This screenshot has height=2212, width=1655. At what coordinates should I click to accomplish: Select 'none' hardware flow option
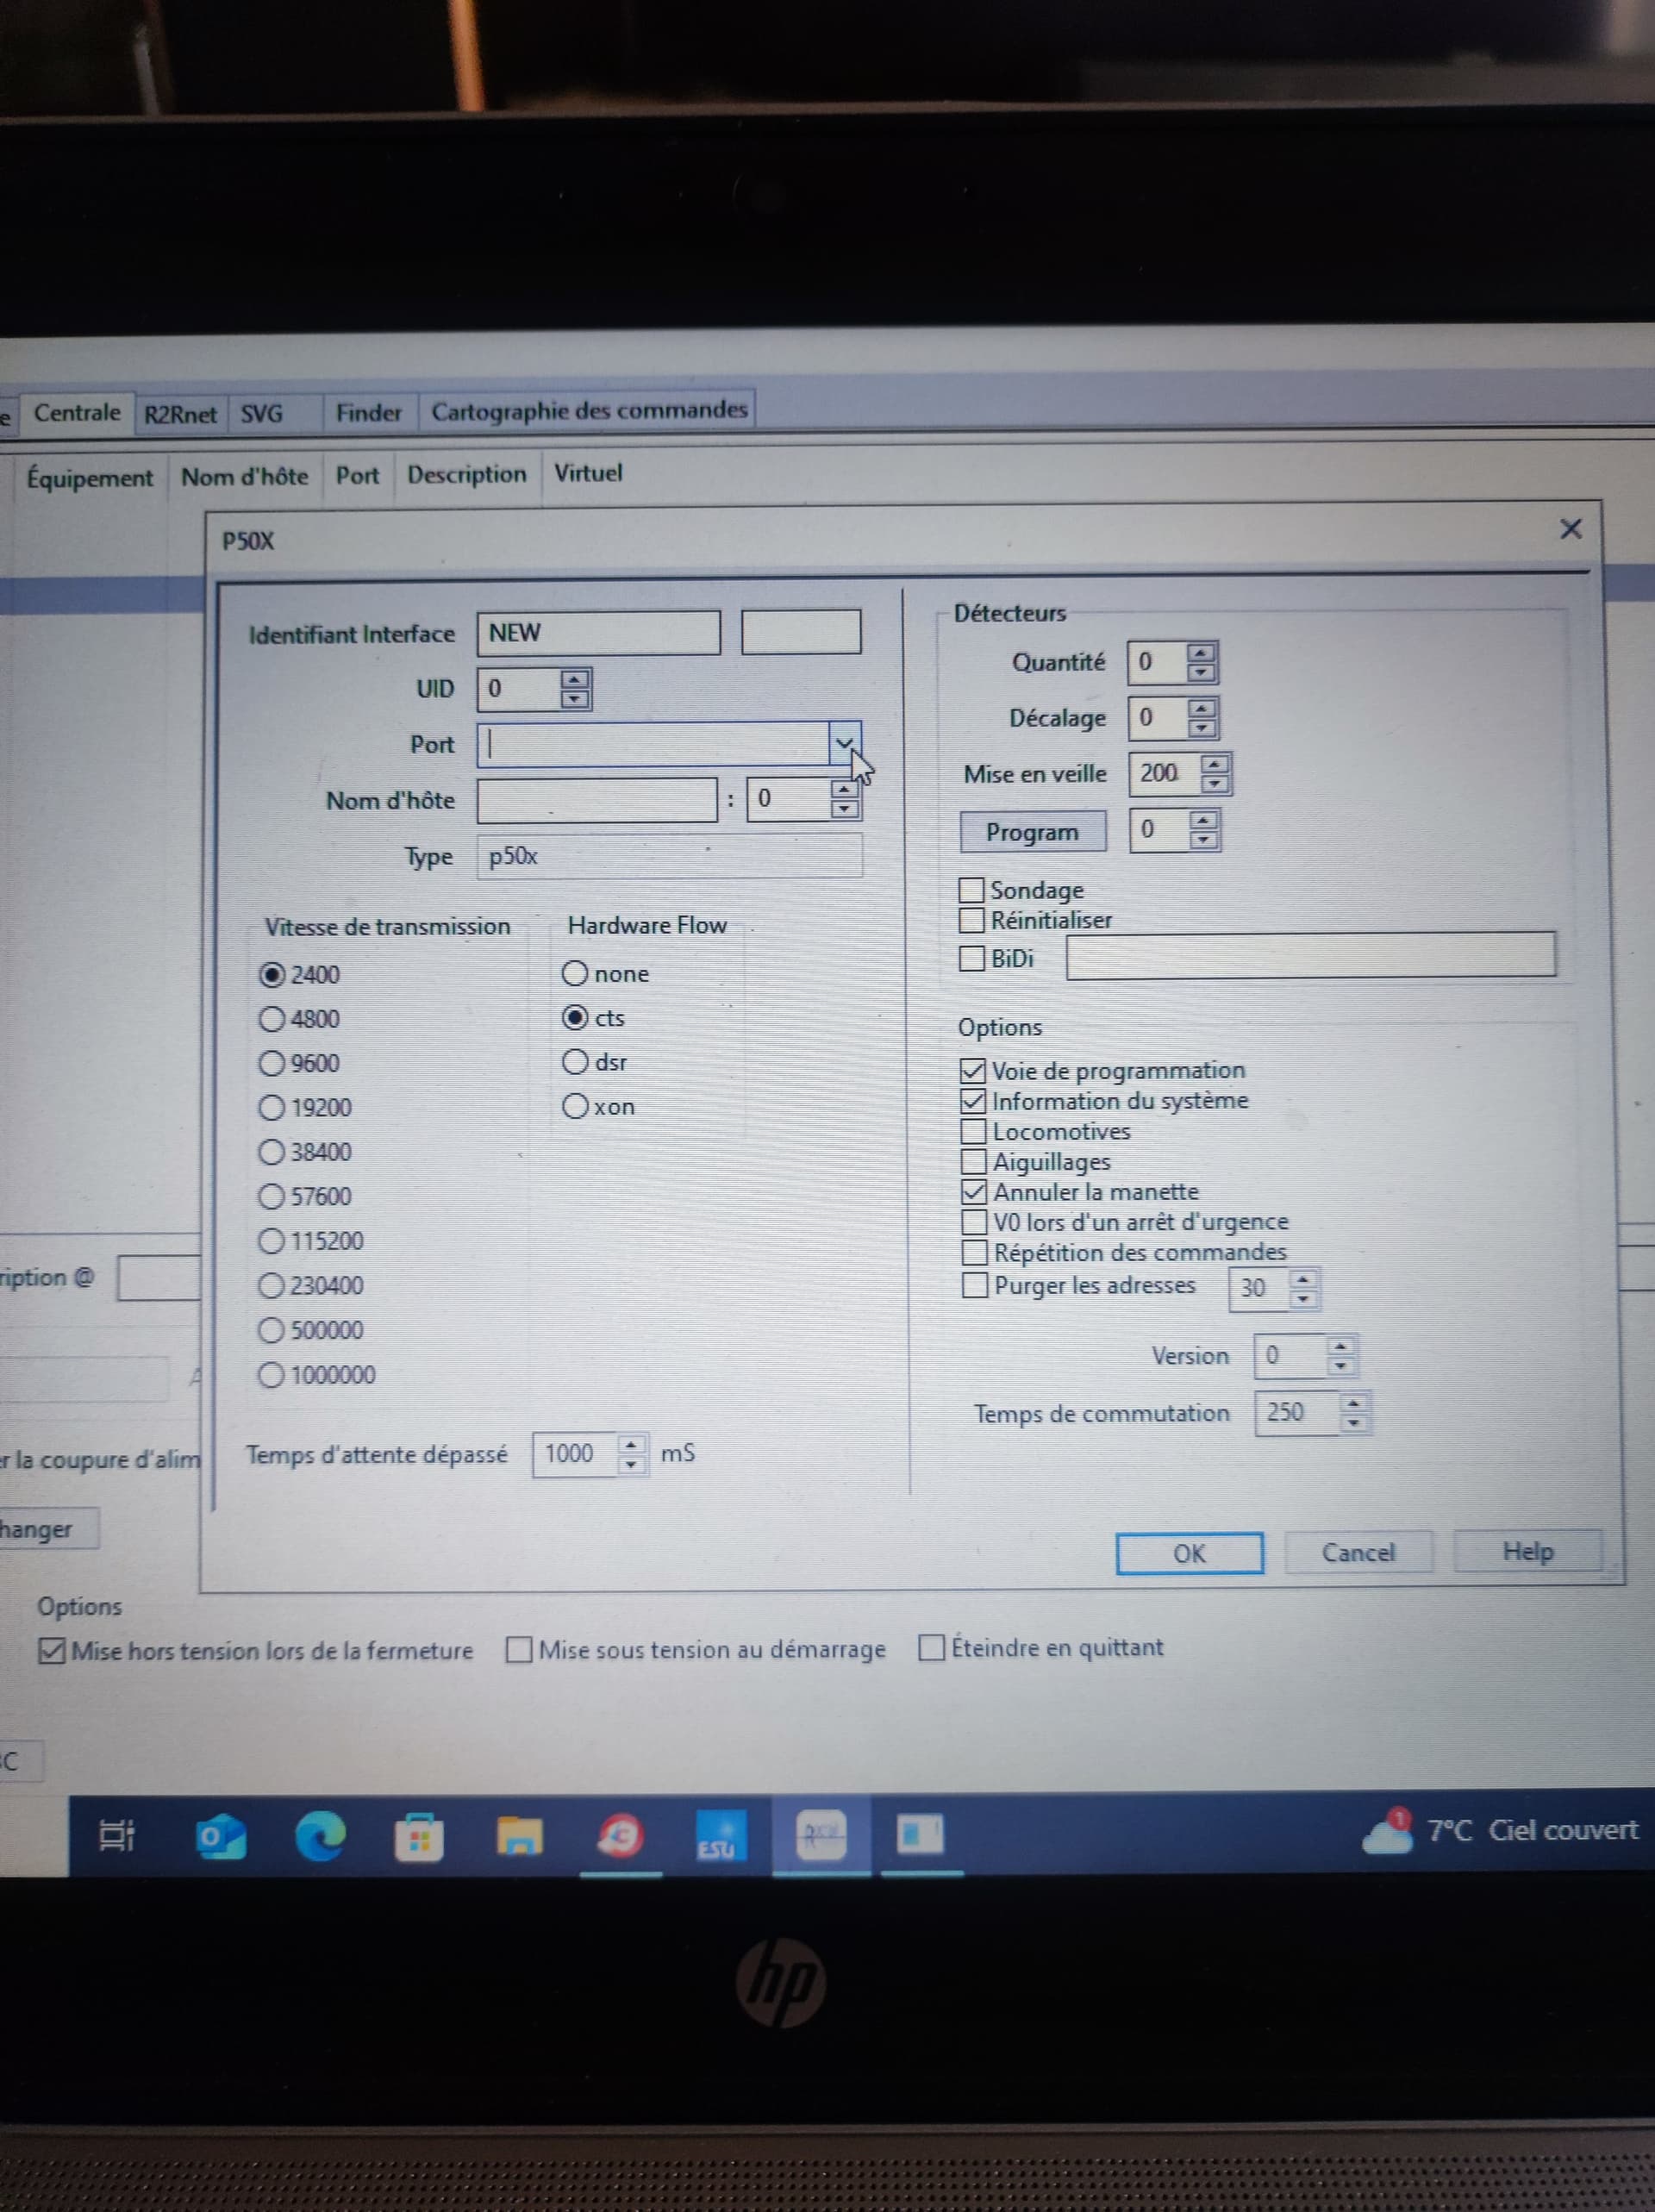point(575,973)
